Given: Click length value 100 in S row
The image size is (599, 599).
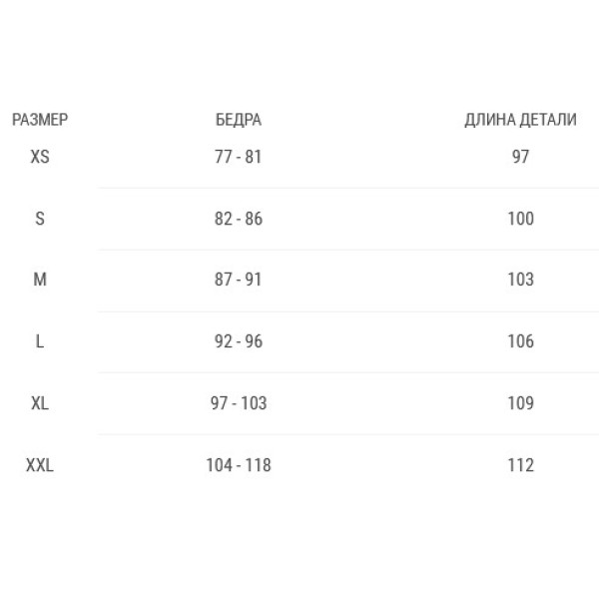Looking at the screenshot, I should pos(520,219).
